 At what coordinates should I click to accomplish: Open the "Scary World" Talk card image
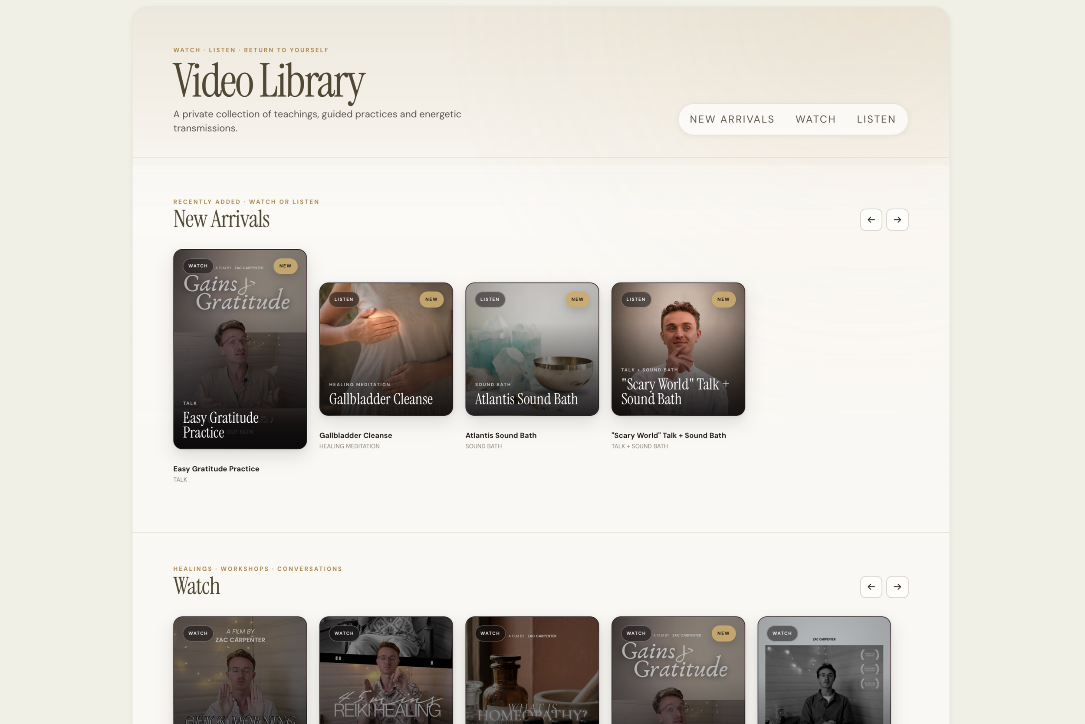[678, 349]
